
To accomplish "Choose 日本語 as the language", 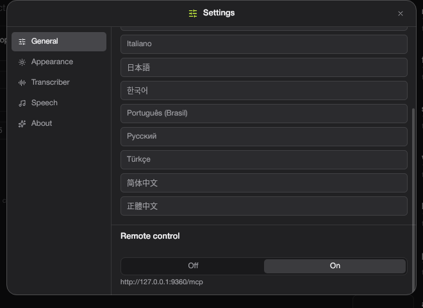I will [x=264, y=67].
